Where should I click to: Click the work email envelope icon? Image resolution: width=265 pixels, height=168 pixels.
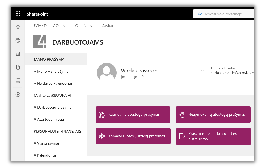202,71
